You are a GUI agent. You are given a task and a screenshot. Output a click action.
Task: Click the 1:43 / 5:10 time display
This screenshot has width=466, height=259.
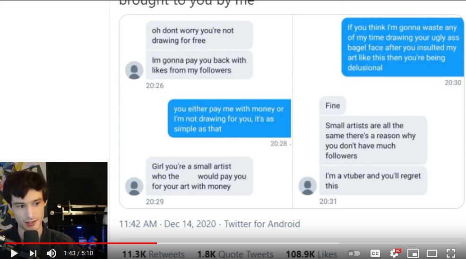(x=78, y=253)
